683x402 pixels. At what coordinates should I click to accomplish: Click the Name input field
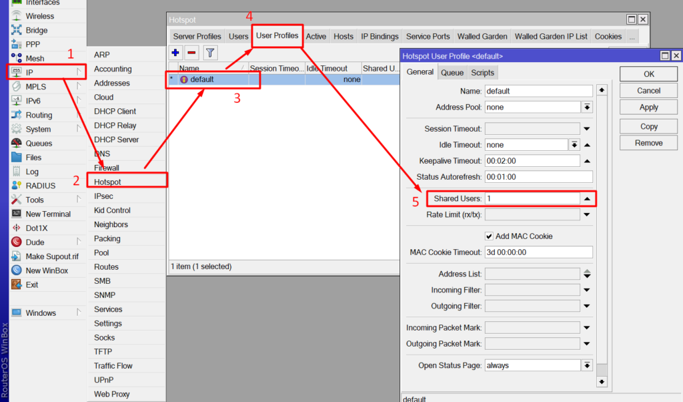(x=538, y=91)
